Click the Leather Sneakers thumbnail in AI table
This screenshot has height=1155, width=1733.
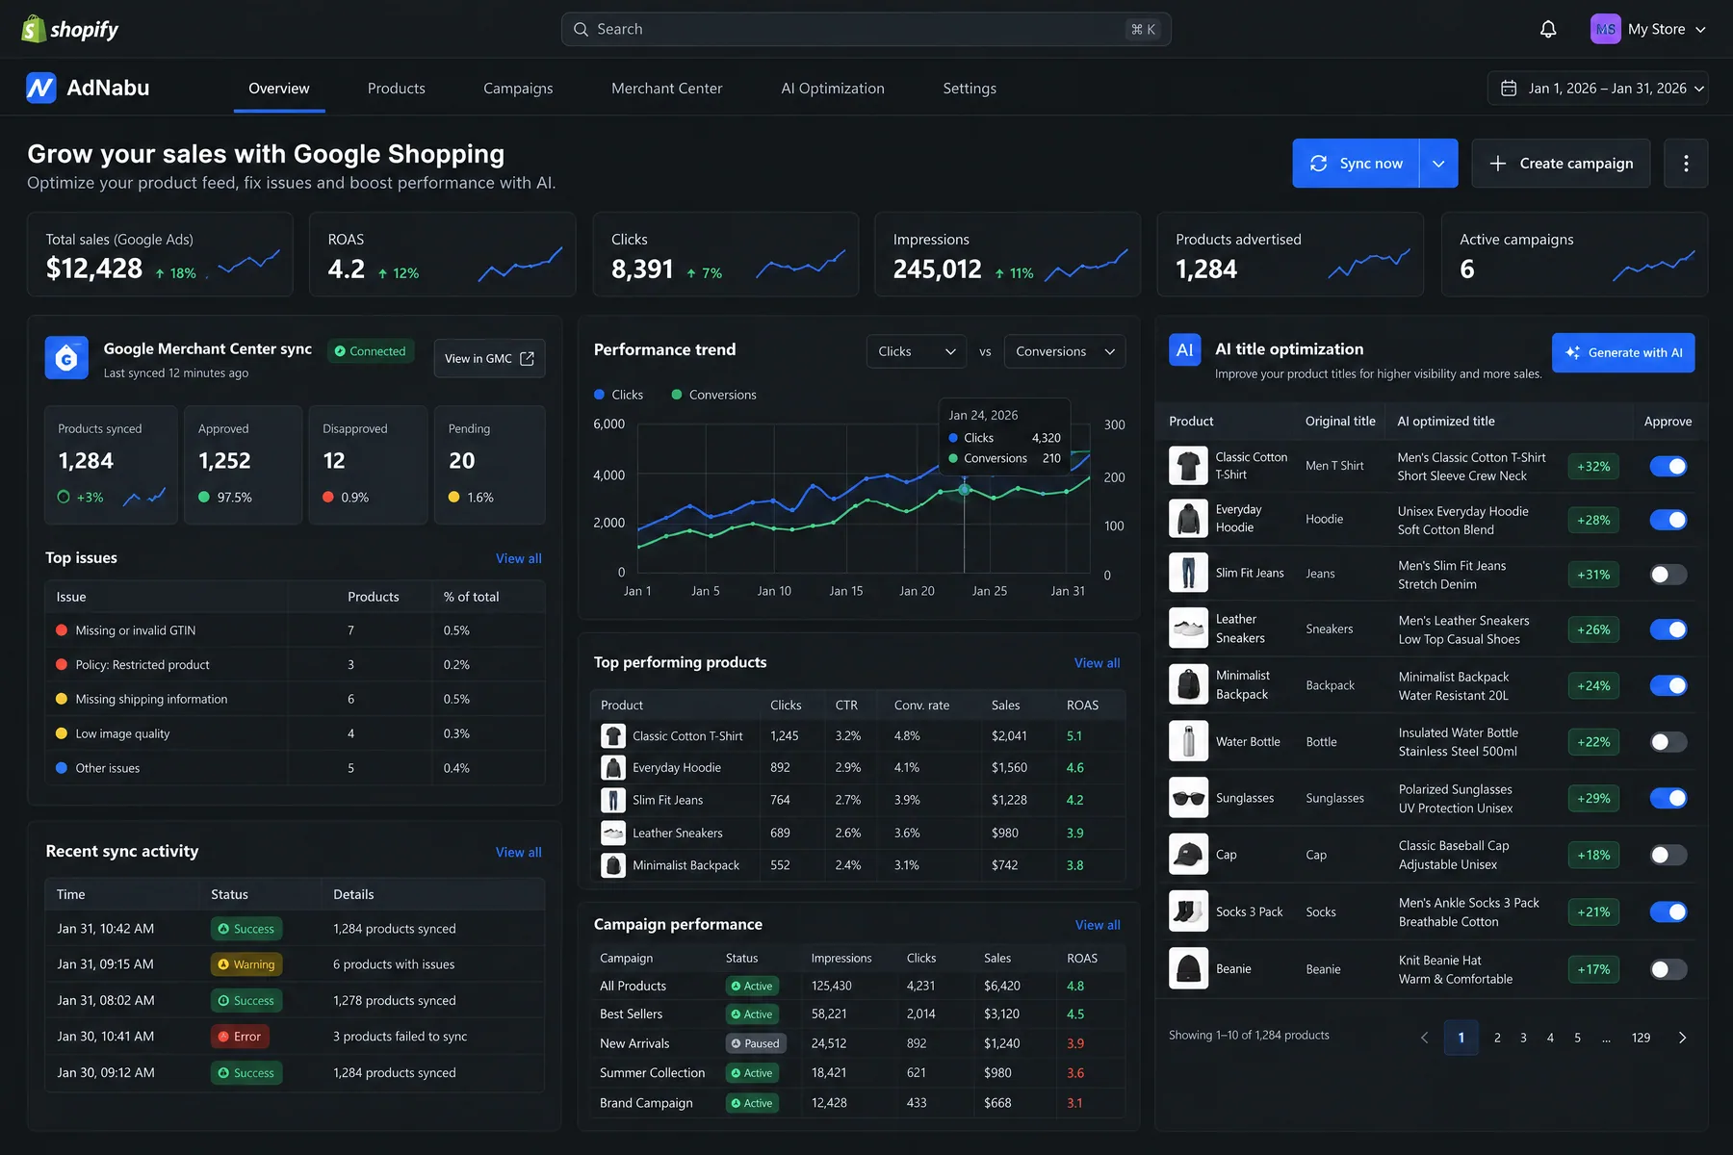point(1188,629)
